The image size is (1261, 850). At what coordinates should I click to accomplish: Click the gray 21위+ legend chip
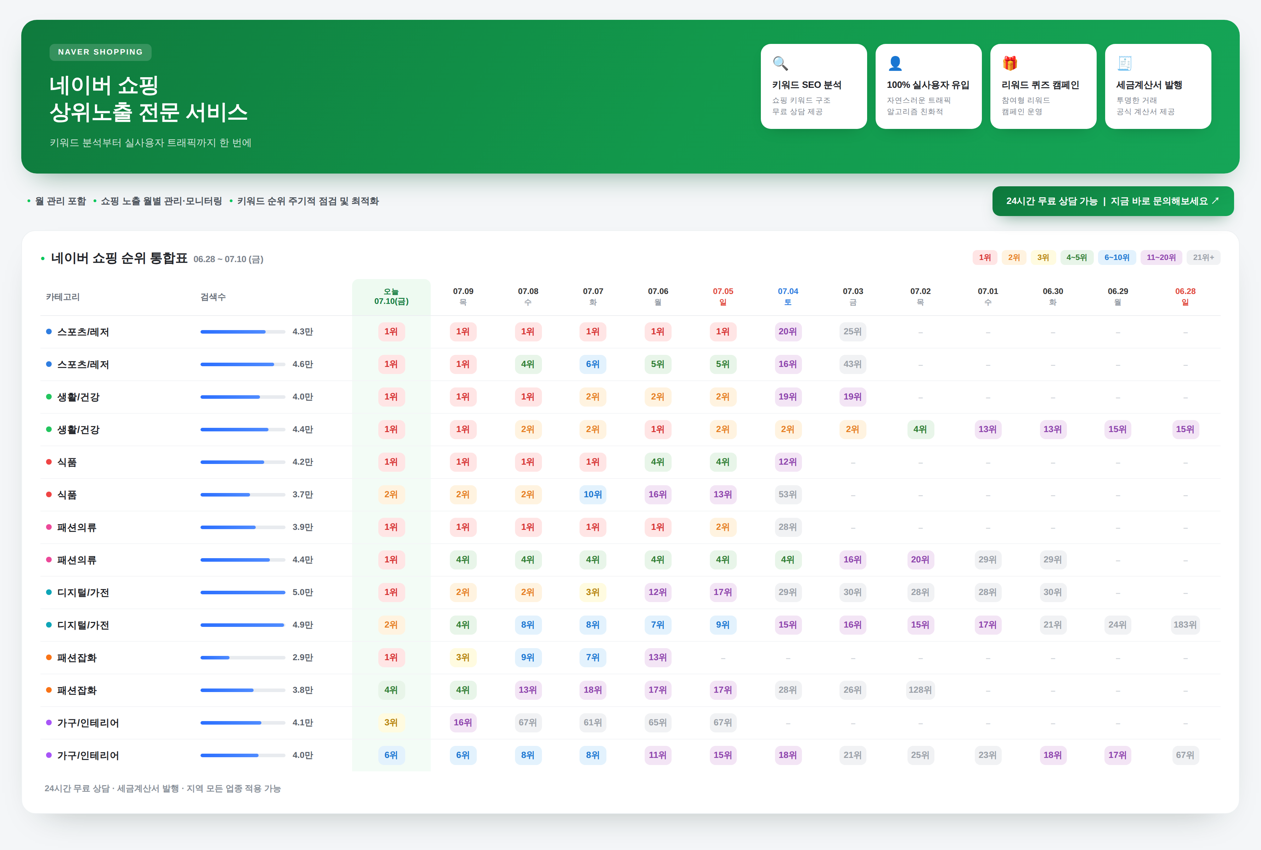click(x=1204, y=257)
